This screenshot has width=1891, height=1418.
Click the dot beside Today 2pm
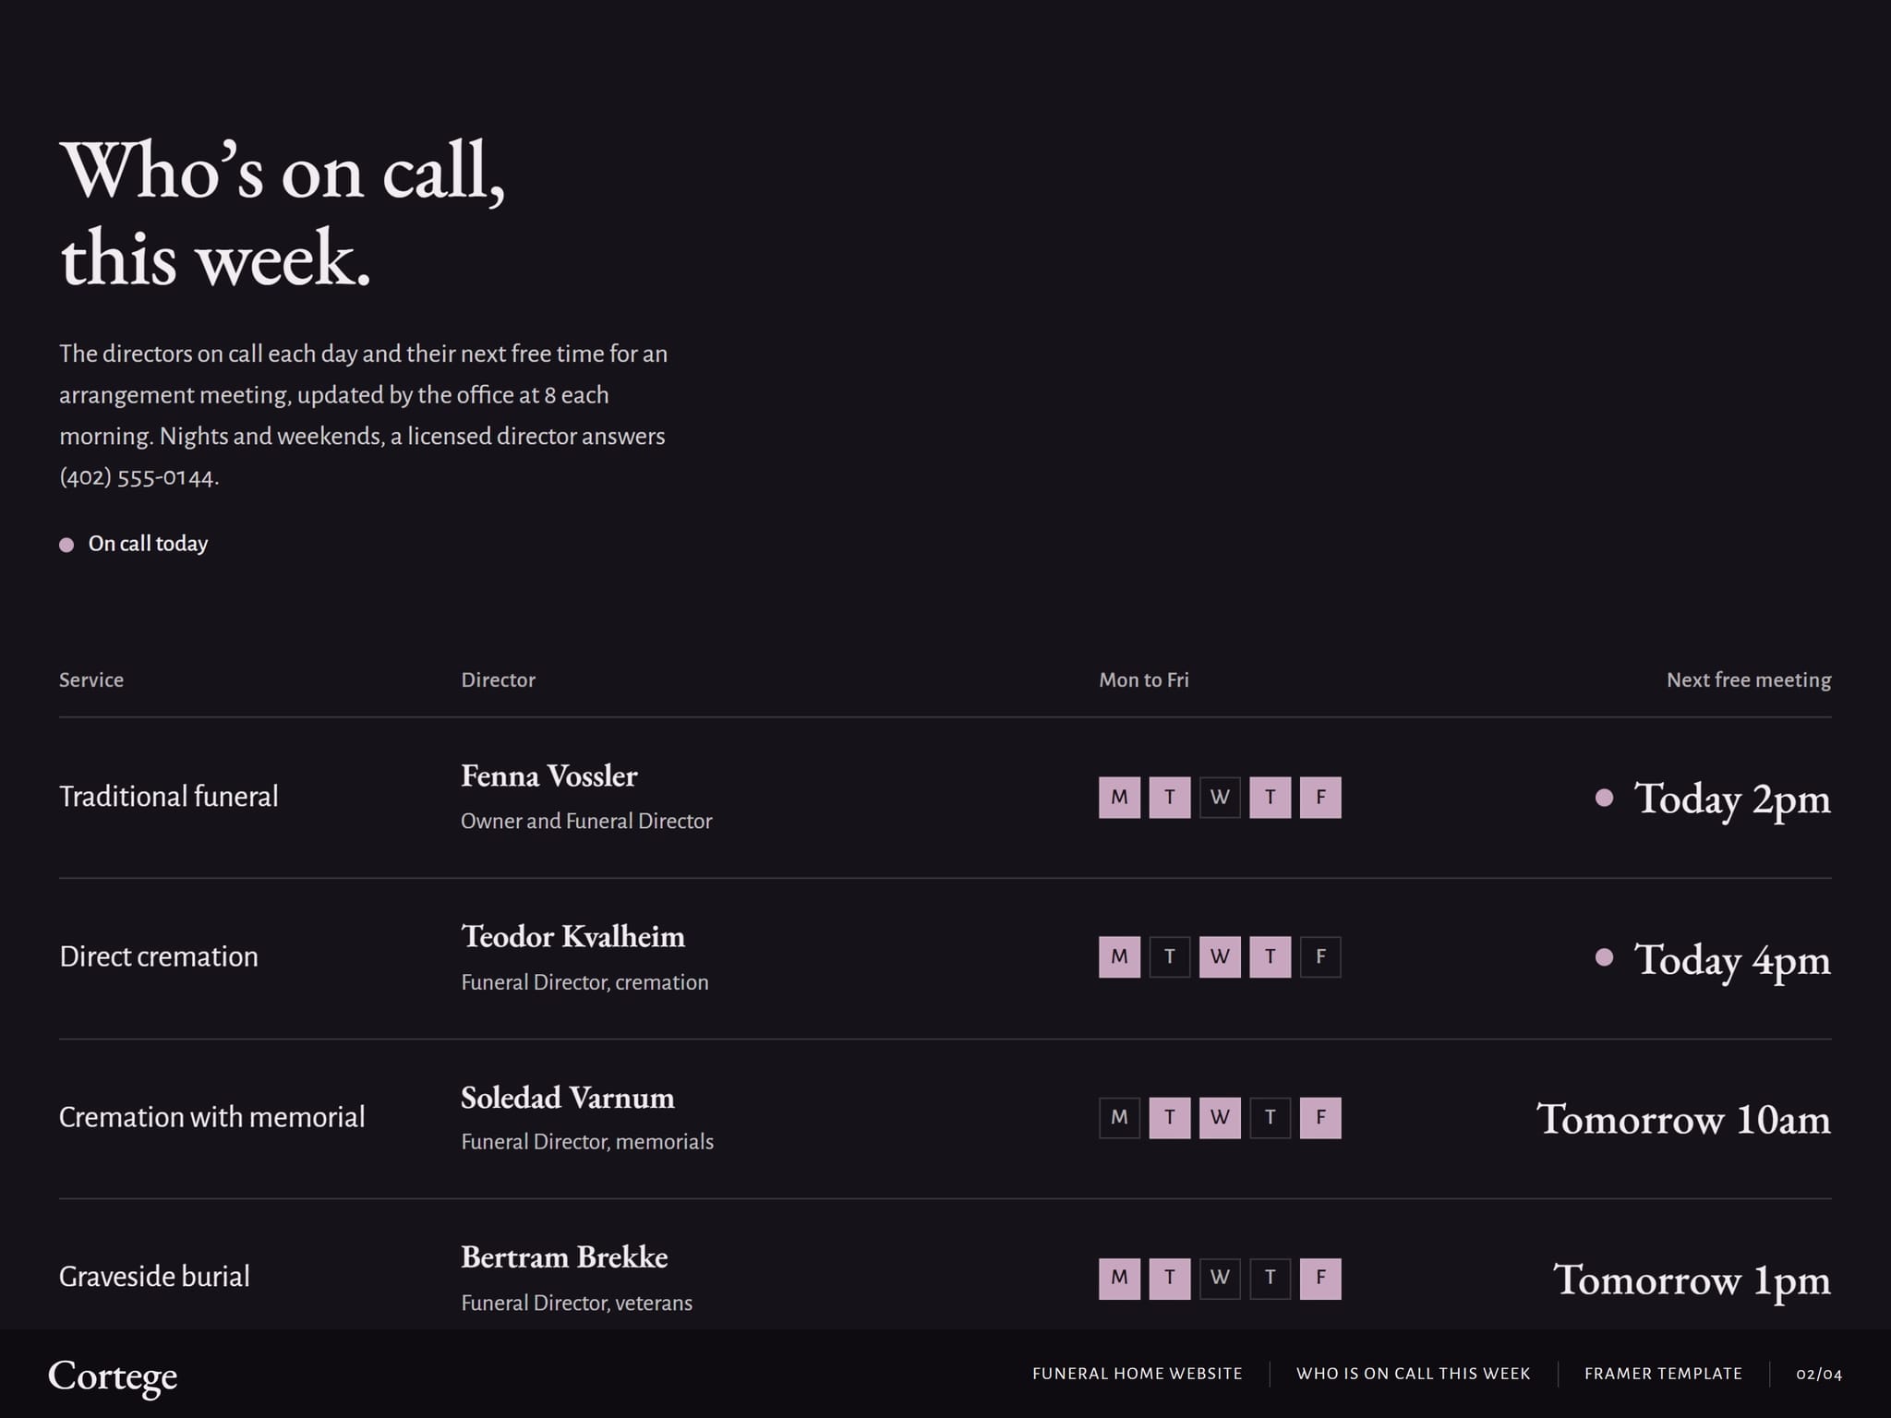(1605, 798)
